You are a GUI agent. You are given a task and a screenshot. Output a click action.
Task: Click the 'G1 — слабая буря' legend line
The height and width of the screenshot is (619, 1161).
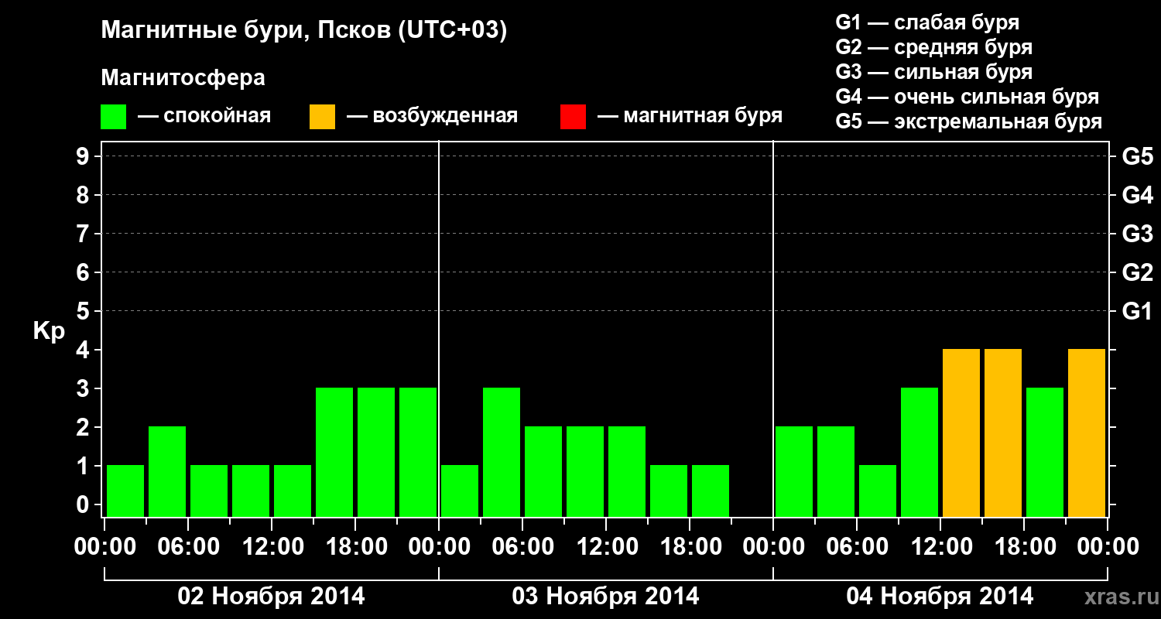click(x=927, y=22)
